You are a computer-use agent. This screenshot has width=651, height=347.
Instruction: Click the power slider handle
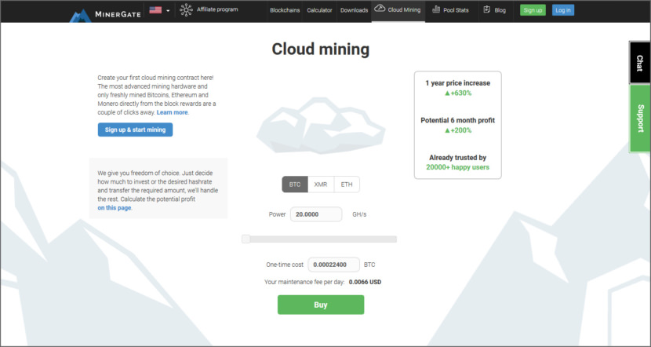245,239
